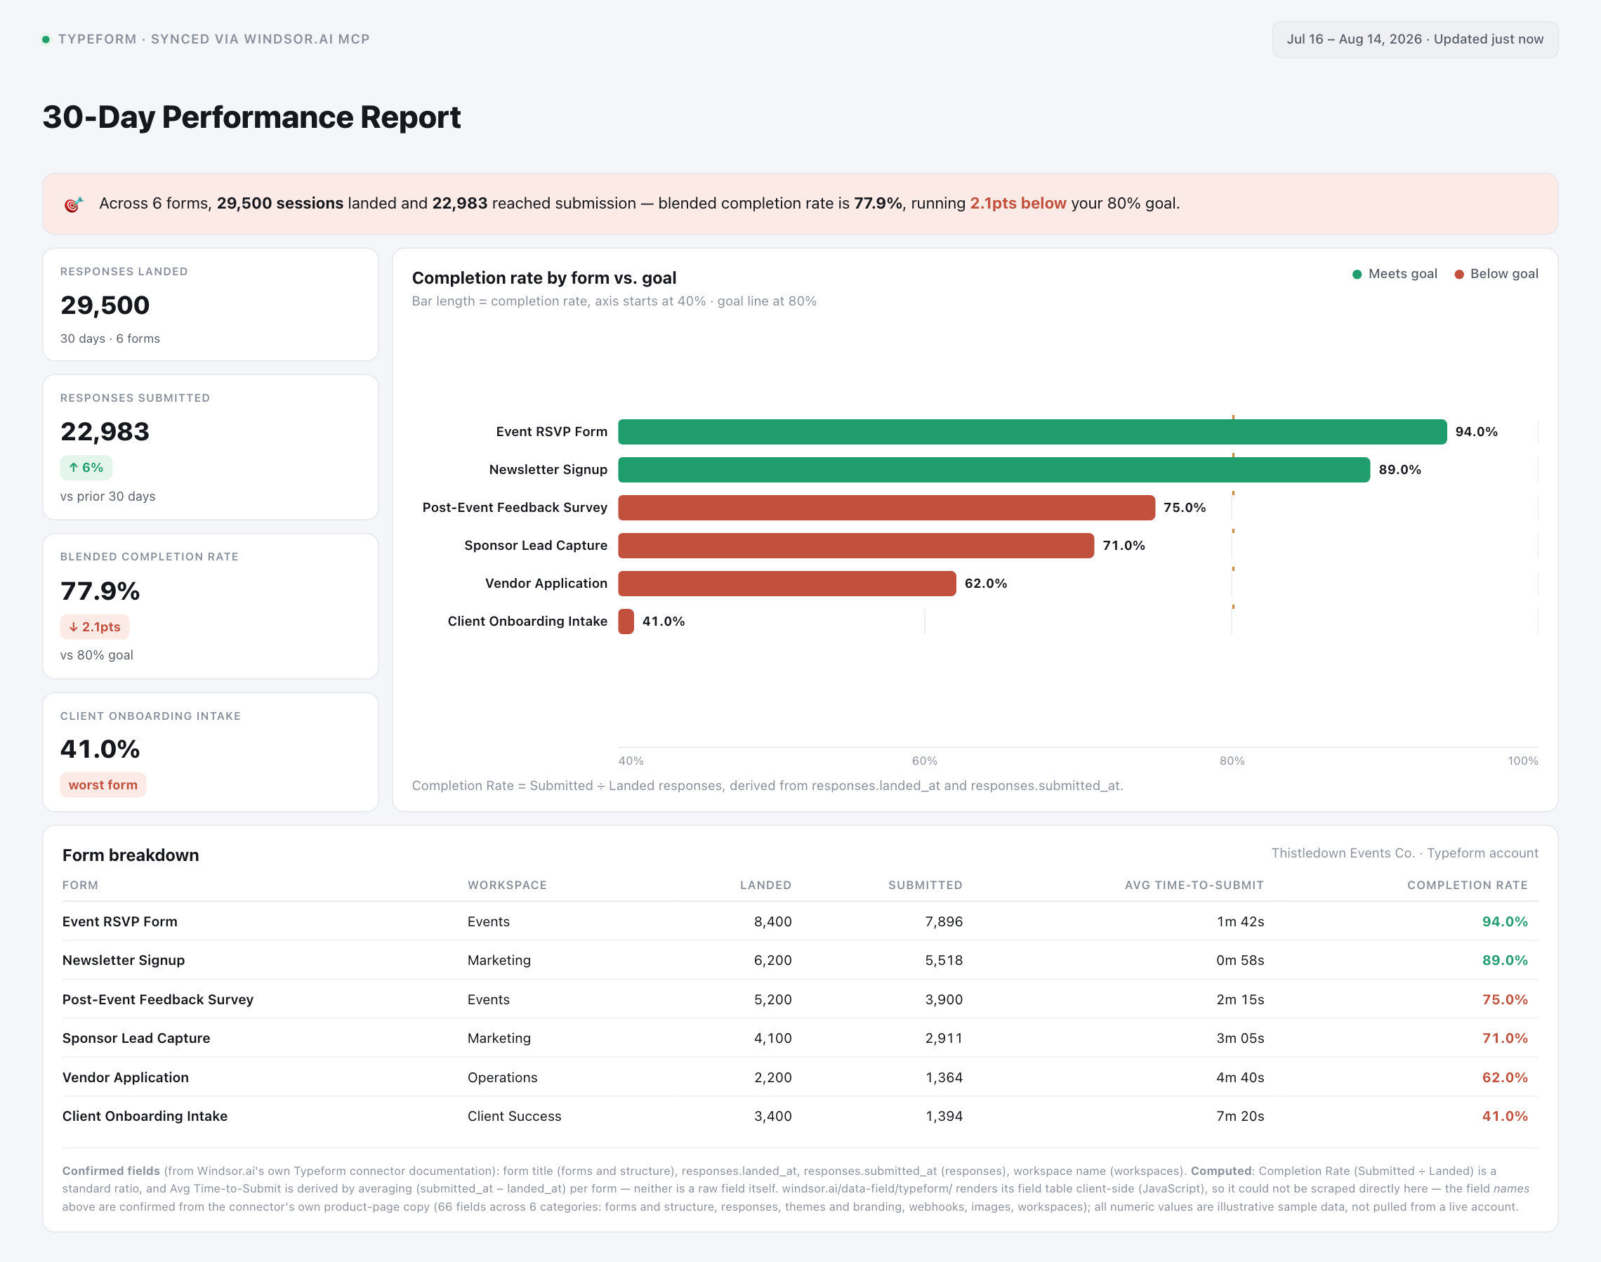Image resolution: width=1601 pixels, height=1262 pixels.
Task: Click the 94.0% completion rate table cell
Action: tap(1504, 921)
